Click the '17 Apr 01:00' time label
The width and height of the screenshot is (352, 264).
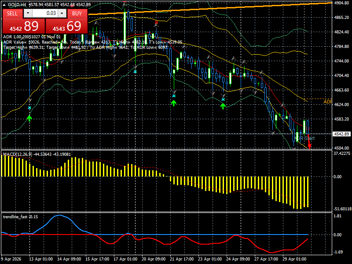click(125, 259)
